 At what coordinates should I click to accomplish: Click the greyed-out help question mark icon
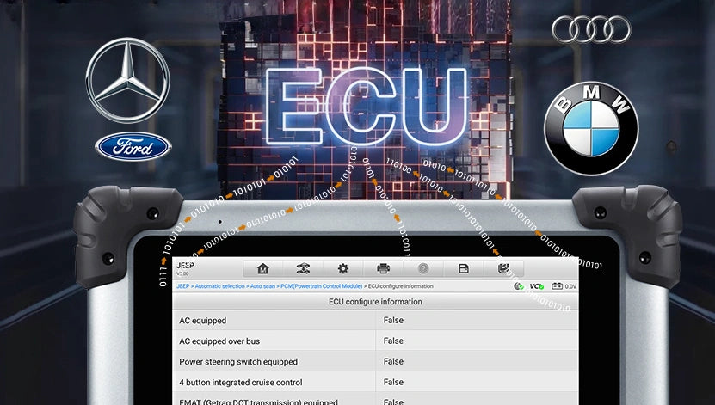pyautogui.click(x=423, y=269)
